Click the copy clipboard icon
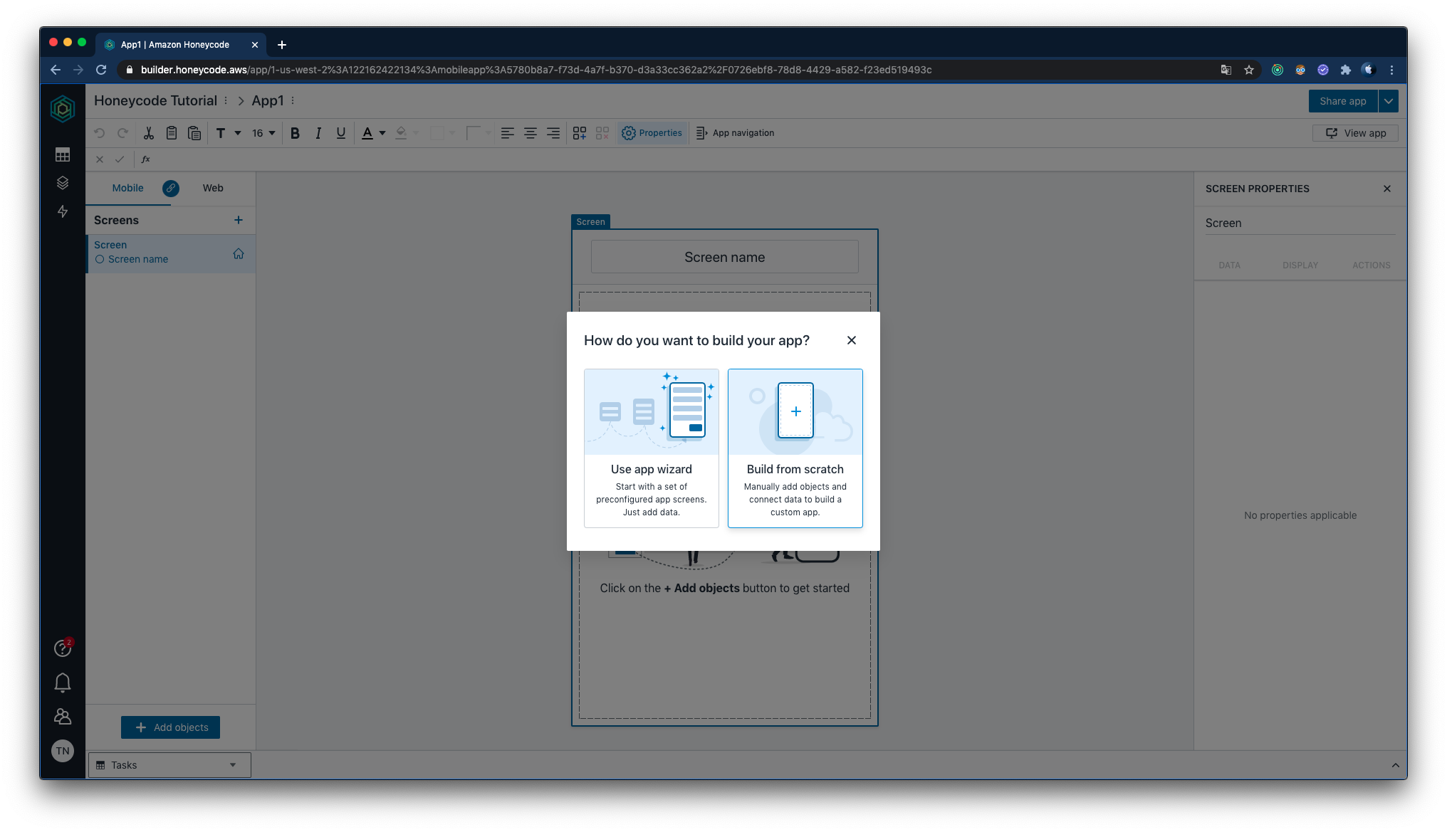This screenshot has width=1447, height=832. (172, 133)
